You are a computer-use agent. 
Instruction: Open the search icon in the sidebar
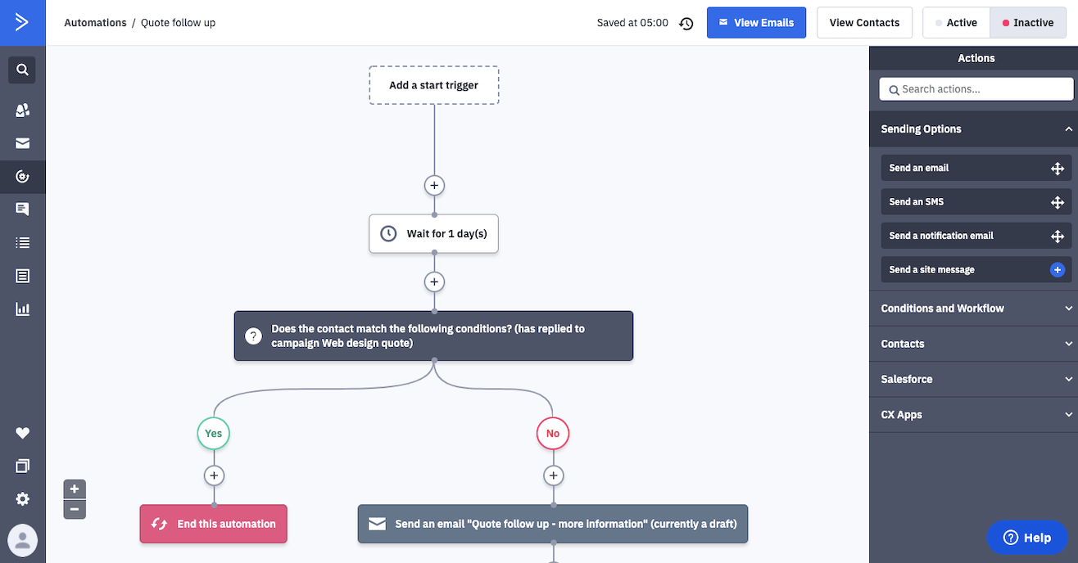tap(22, 70)
